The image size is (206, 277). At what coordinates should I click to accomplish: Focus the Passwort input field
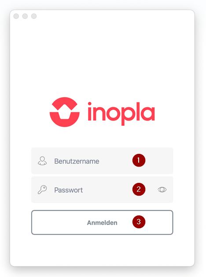tap(102, 190)
